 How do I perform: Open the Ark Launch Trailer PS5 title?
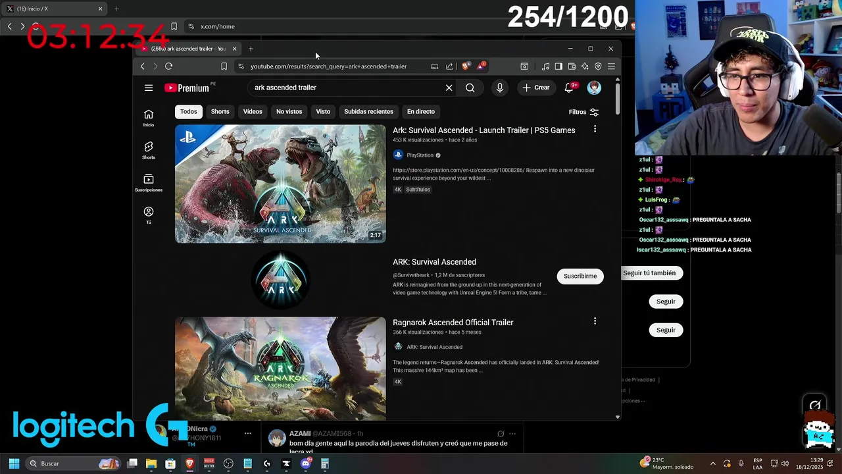[x=483, y=130]
